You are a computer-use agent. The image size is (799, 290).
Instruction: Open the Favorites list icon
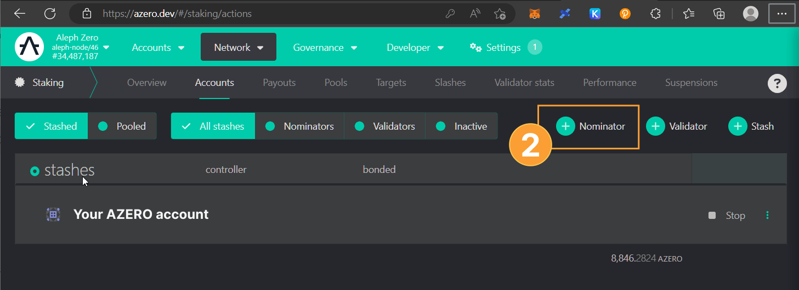689,14
